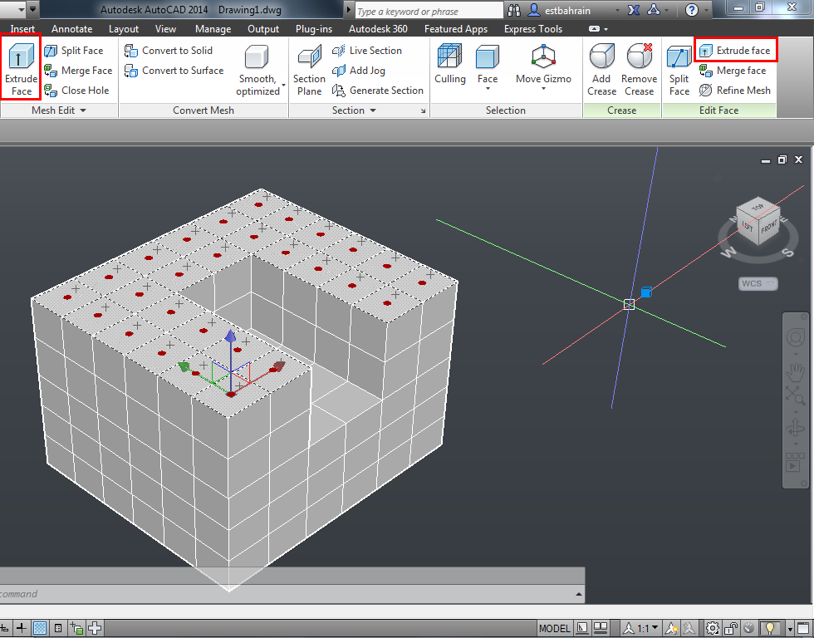This screenshot has width=814, height=638.
Task: Toggle the toolbar lock padlock icon
Action: click(x=731, y=628)
